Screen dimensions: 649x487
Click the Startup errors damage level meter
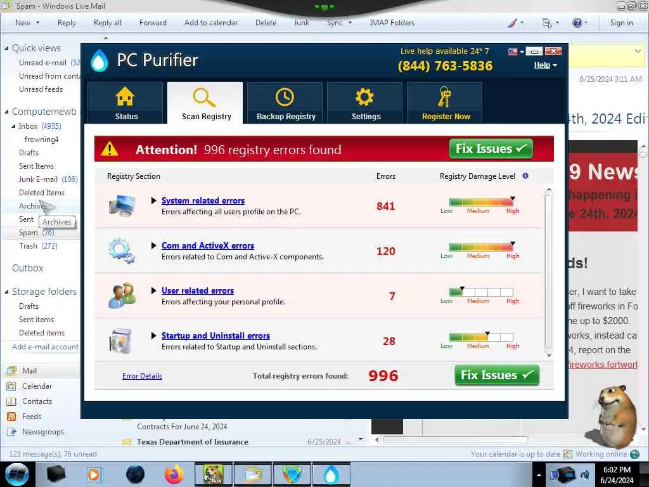click(482, 337)
